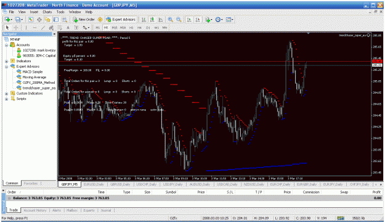Sort orders by Symbol column header
Viewport: 385px width, 222px height.
[x=171, y=192]
